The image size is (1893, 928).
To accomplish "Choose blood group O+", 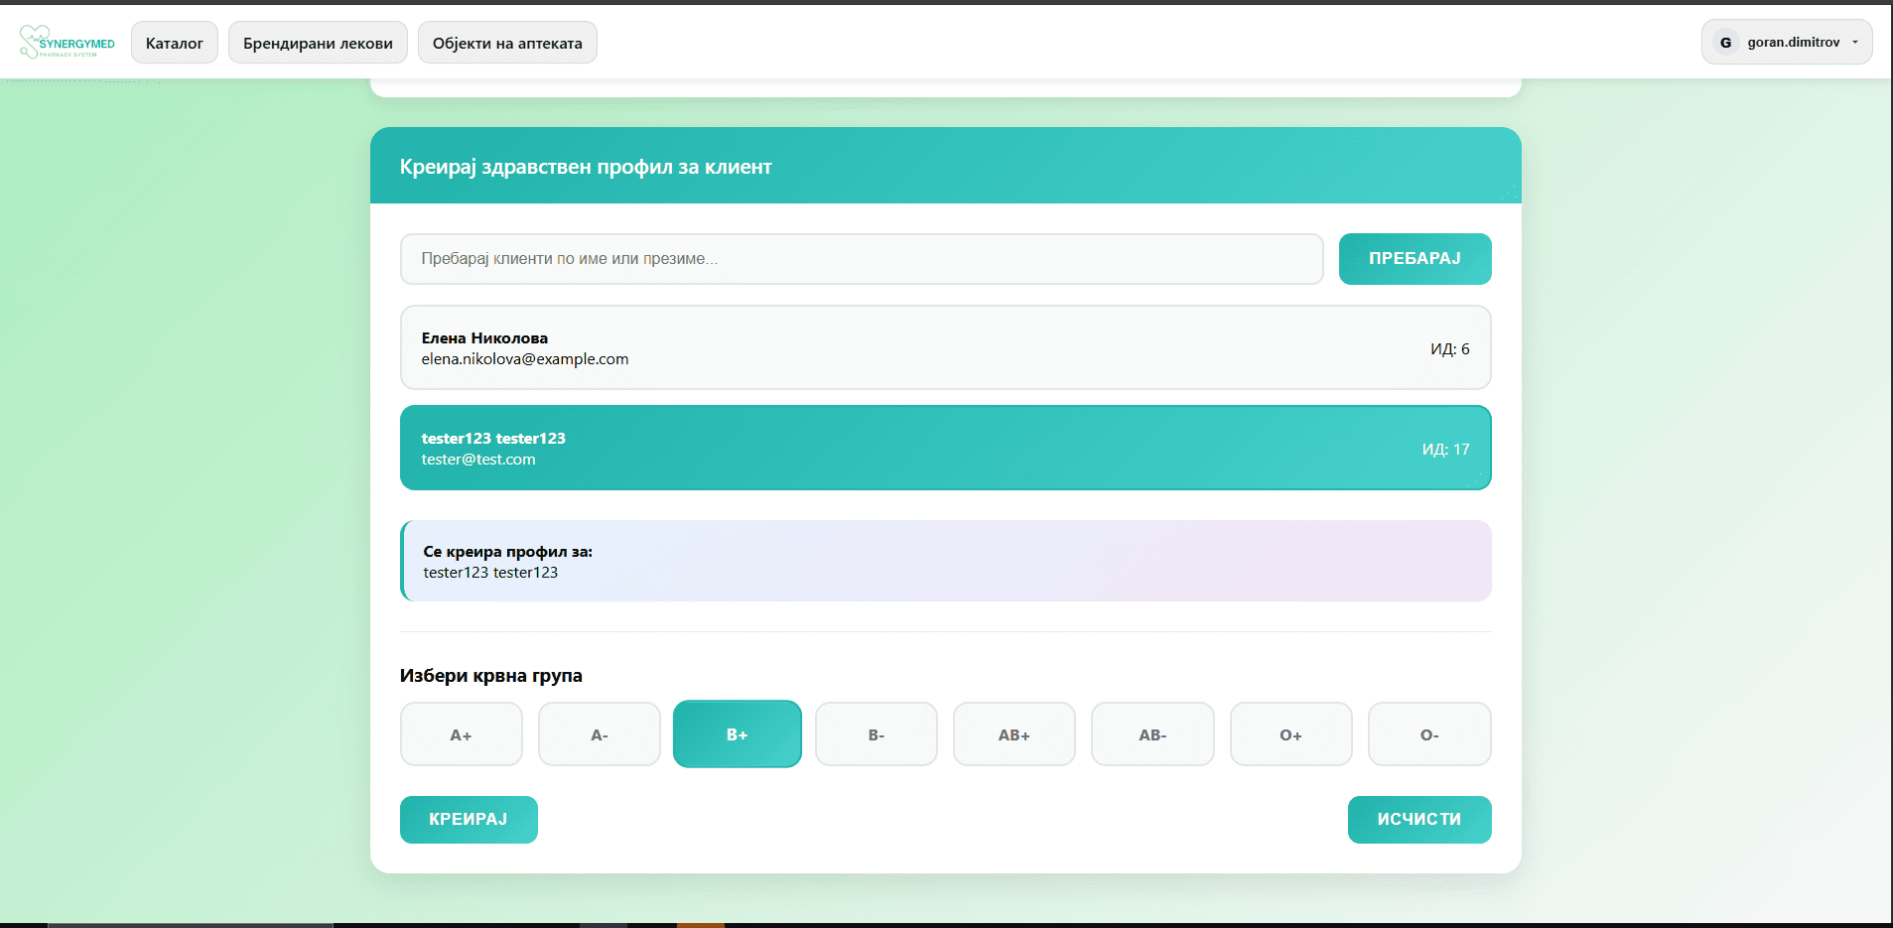I will click(x=1290, y=734).
